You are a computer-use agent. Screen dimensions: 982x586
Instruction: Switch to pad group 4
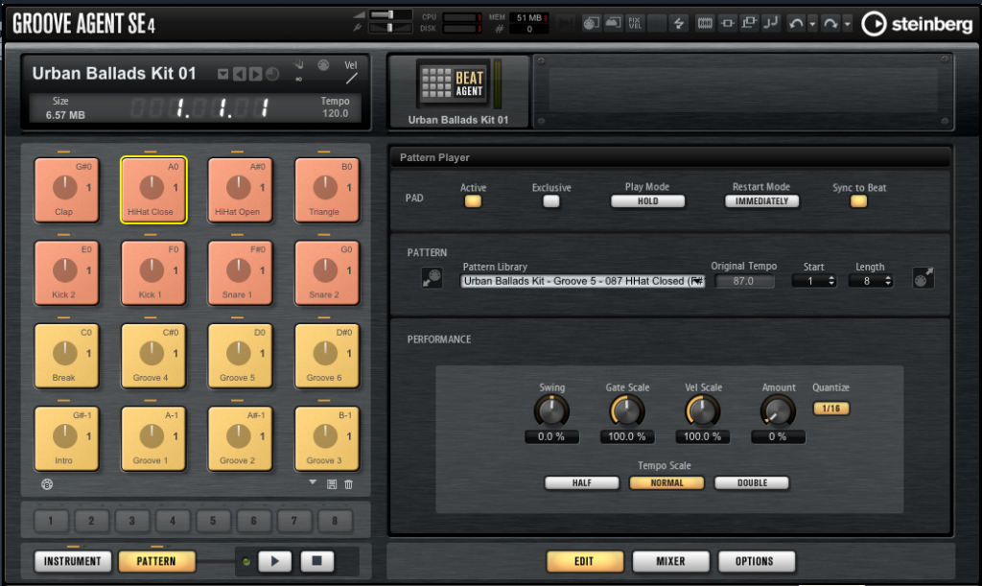point(173,520)
